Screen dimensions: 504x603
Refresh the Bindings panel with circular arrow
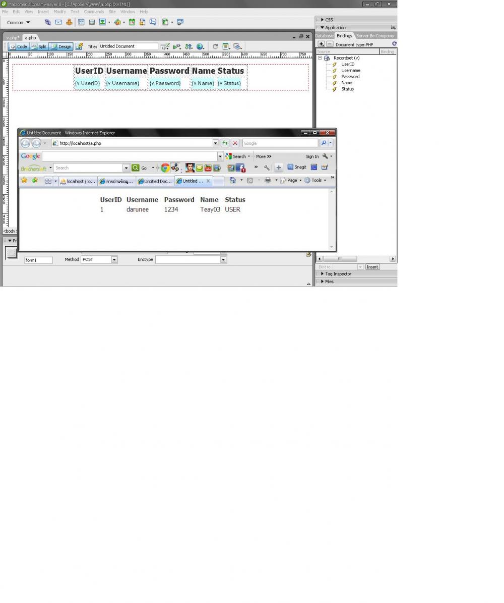394,44
